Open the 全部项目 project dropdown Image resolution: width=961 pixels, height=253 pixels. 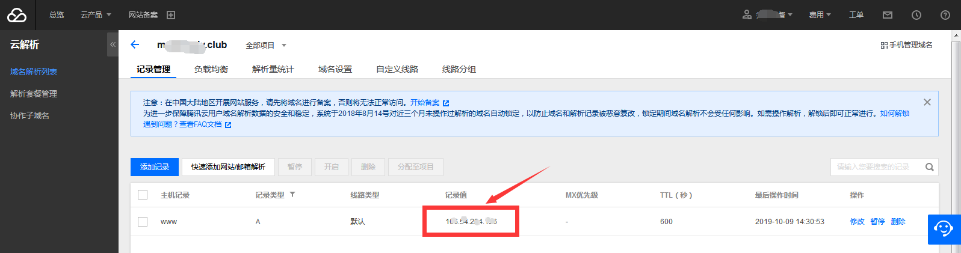click(266, 45)
